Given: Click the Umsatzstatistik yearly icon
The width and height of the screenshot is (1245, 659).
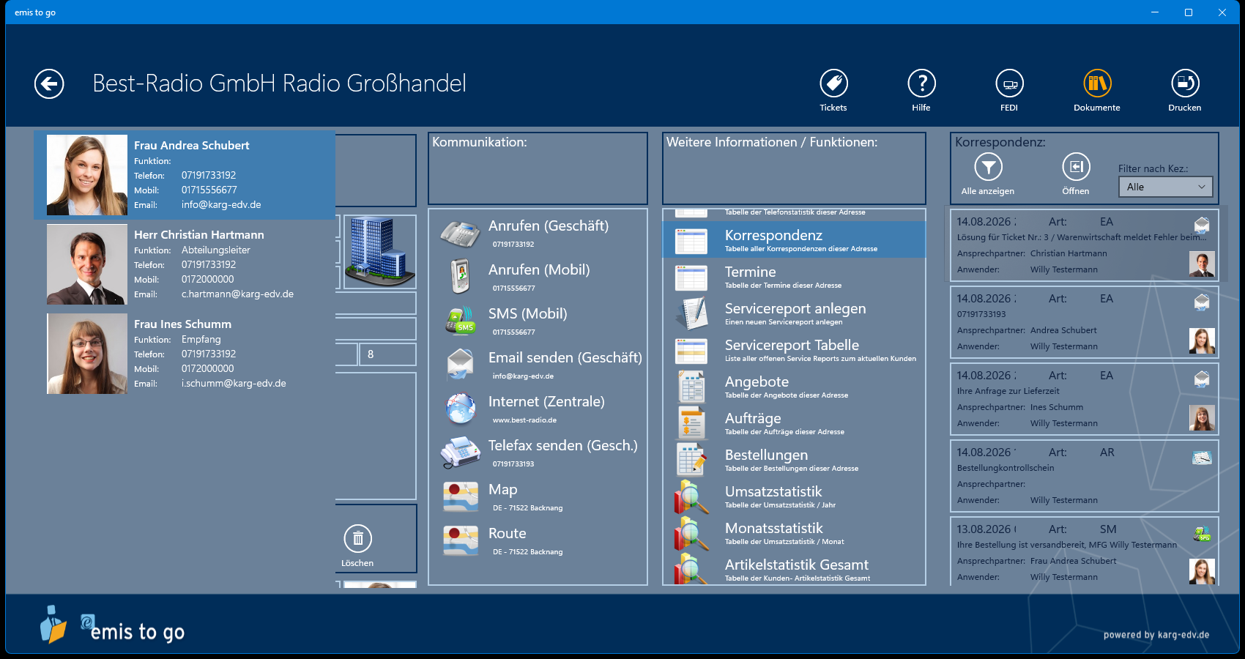Looking at the screenshot, I should [x=691, y=496].
